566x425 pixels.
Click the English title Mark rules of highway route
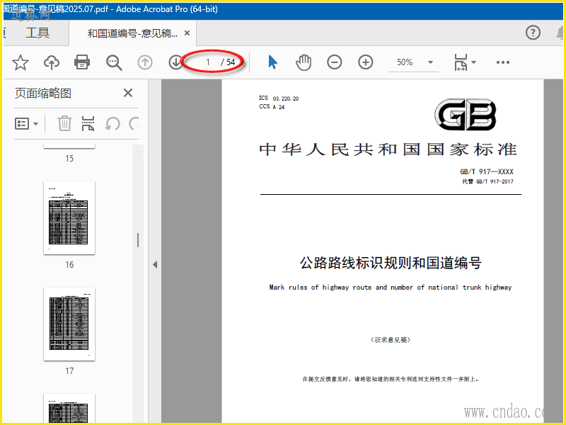coord(391,288)
